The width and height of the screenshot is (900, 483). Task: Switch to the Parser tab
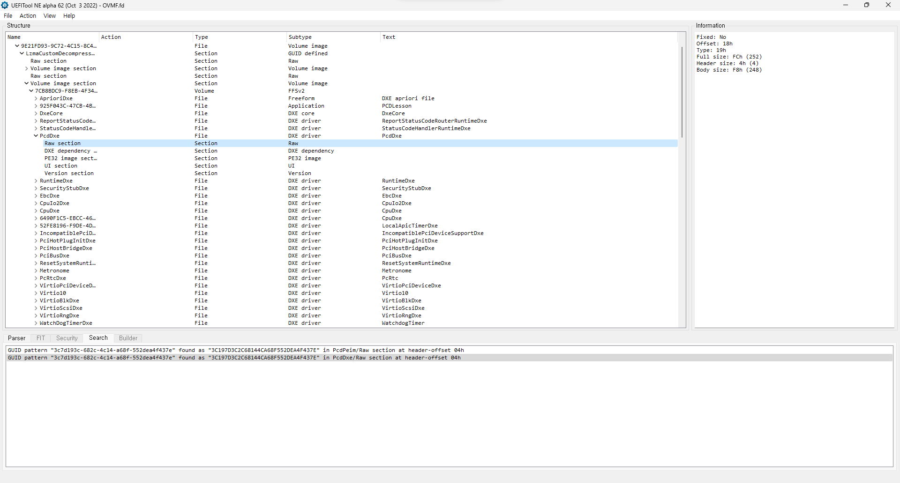(17, 338)
